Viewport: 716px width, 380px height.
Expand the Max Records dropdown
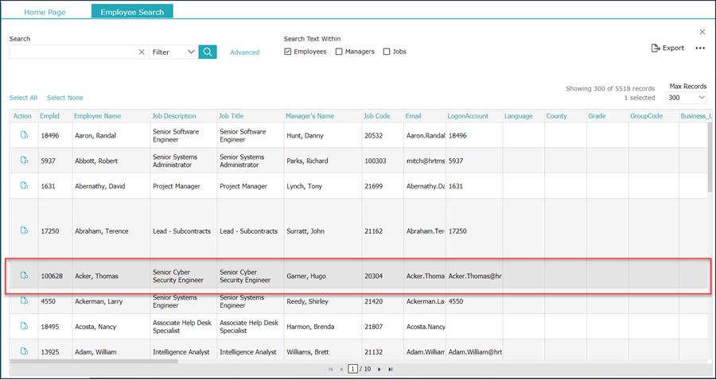687,98
